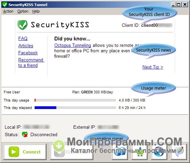This screenshot has width=190, height=163.
Task: Open the Articles link
Action: 26,46
